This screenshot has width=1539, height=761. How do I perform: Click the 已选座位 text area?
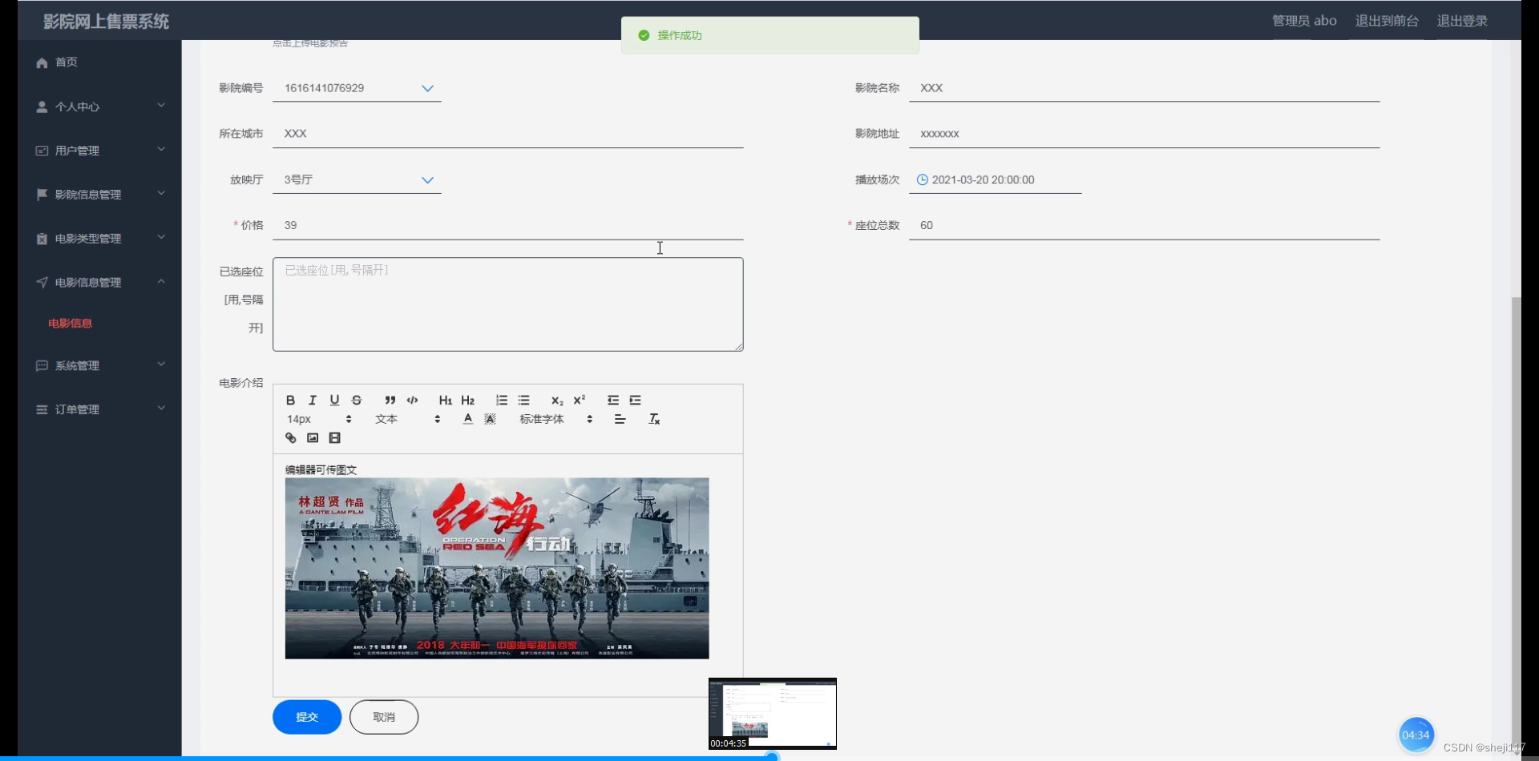pos(507,304)
